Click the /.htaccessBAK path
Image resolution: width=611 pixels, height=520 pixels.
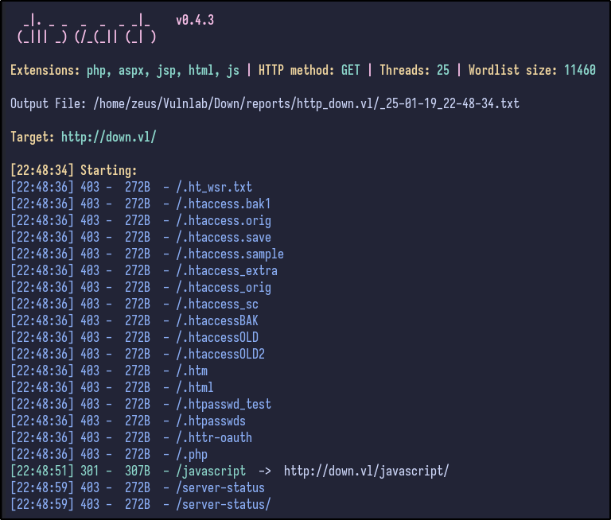(x=216, y=320)
